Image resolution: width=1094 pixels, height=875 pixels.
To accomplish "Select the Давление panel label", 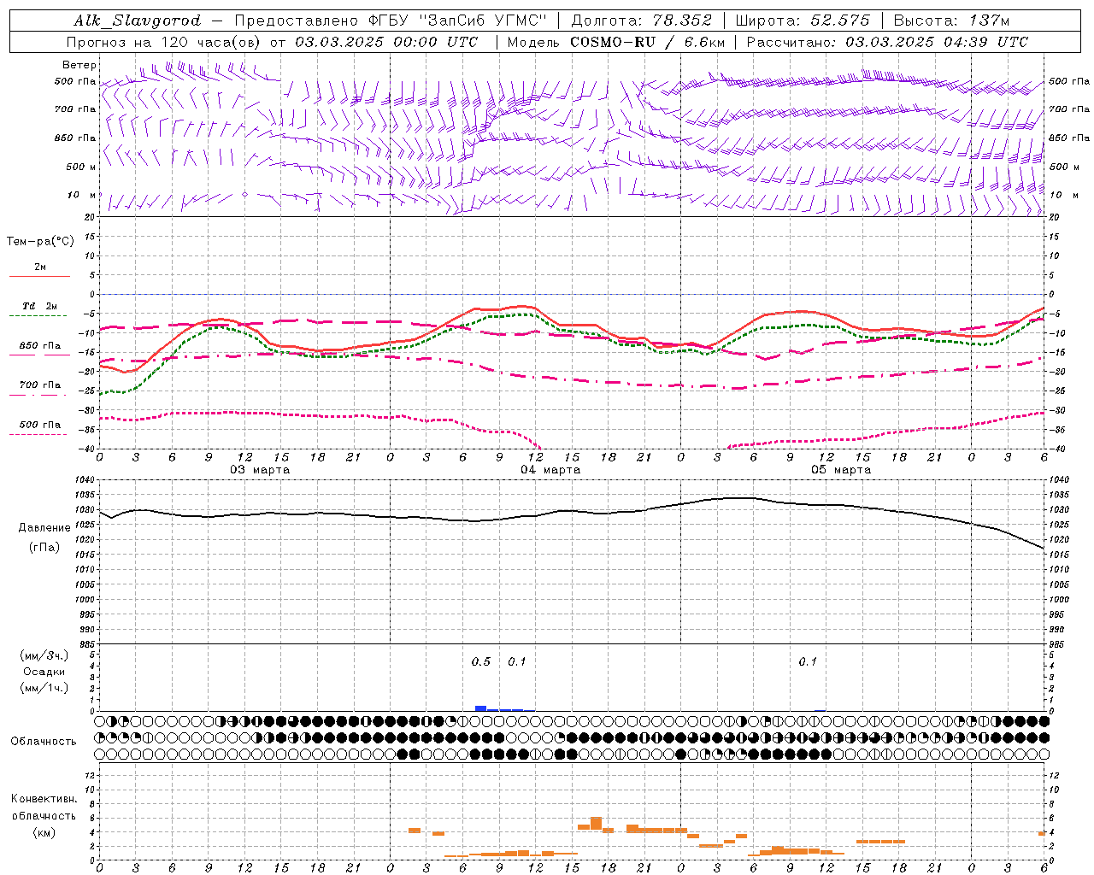I will tap(44, 528).
